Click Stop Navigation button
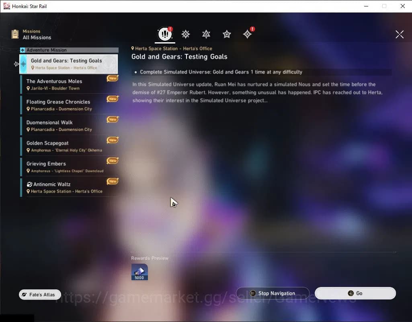 (273, 293)
